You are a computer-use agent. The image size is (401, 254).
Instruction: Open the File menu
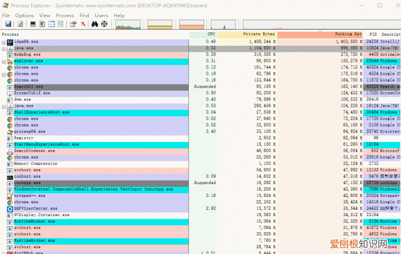(x=6, y=15)
